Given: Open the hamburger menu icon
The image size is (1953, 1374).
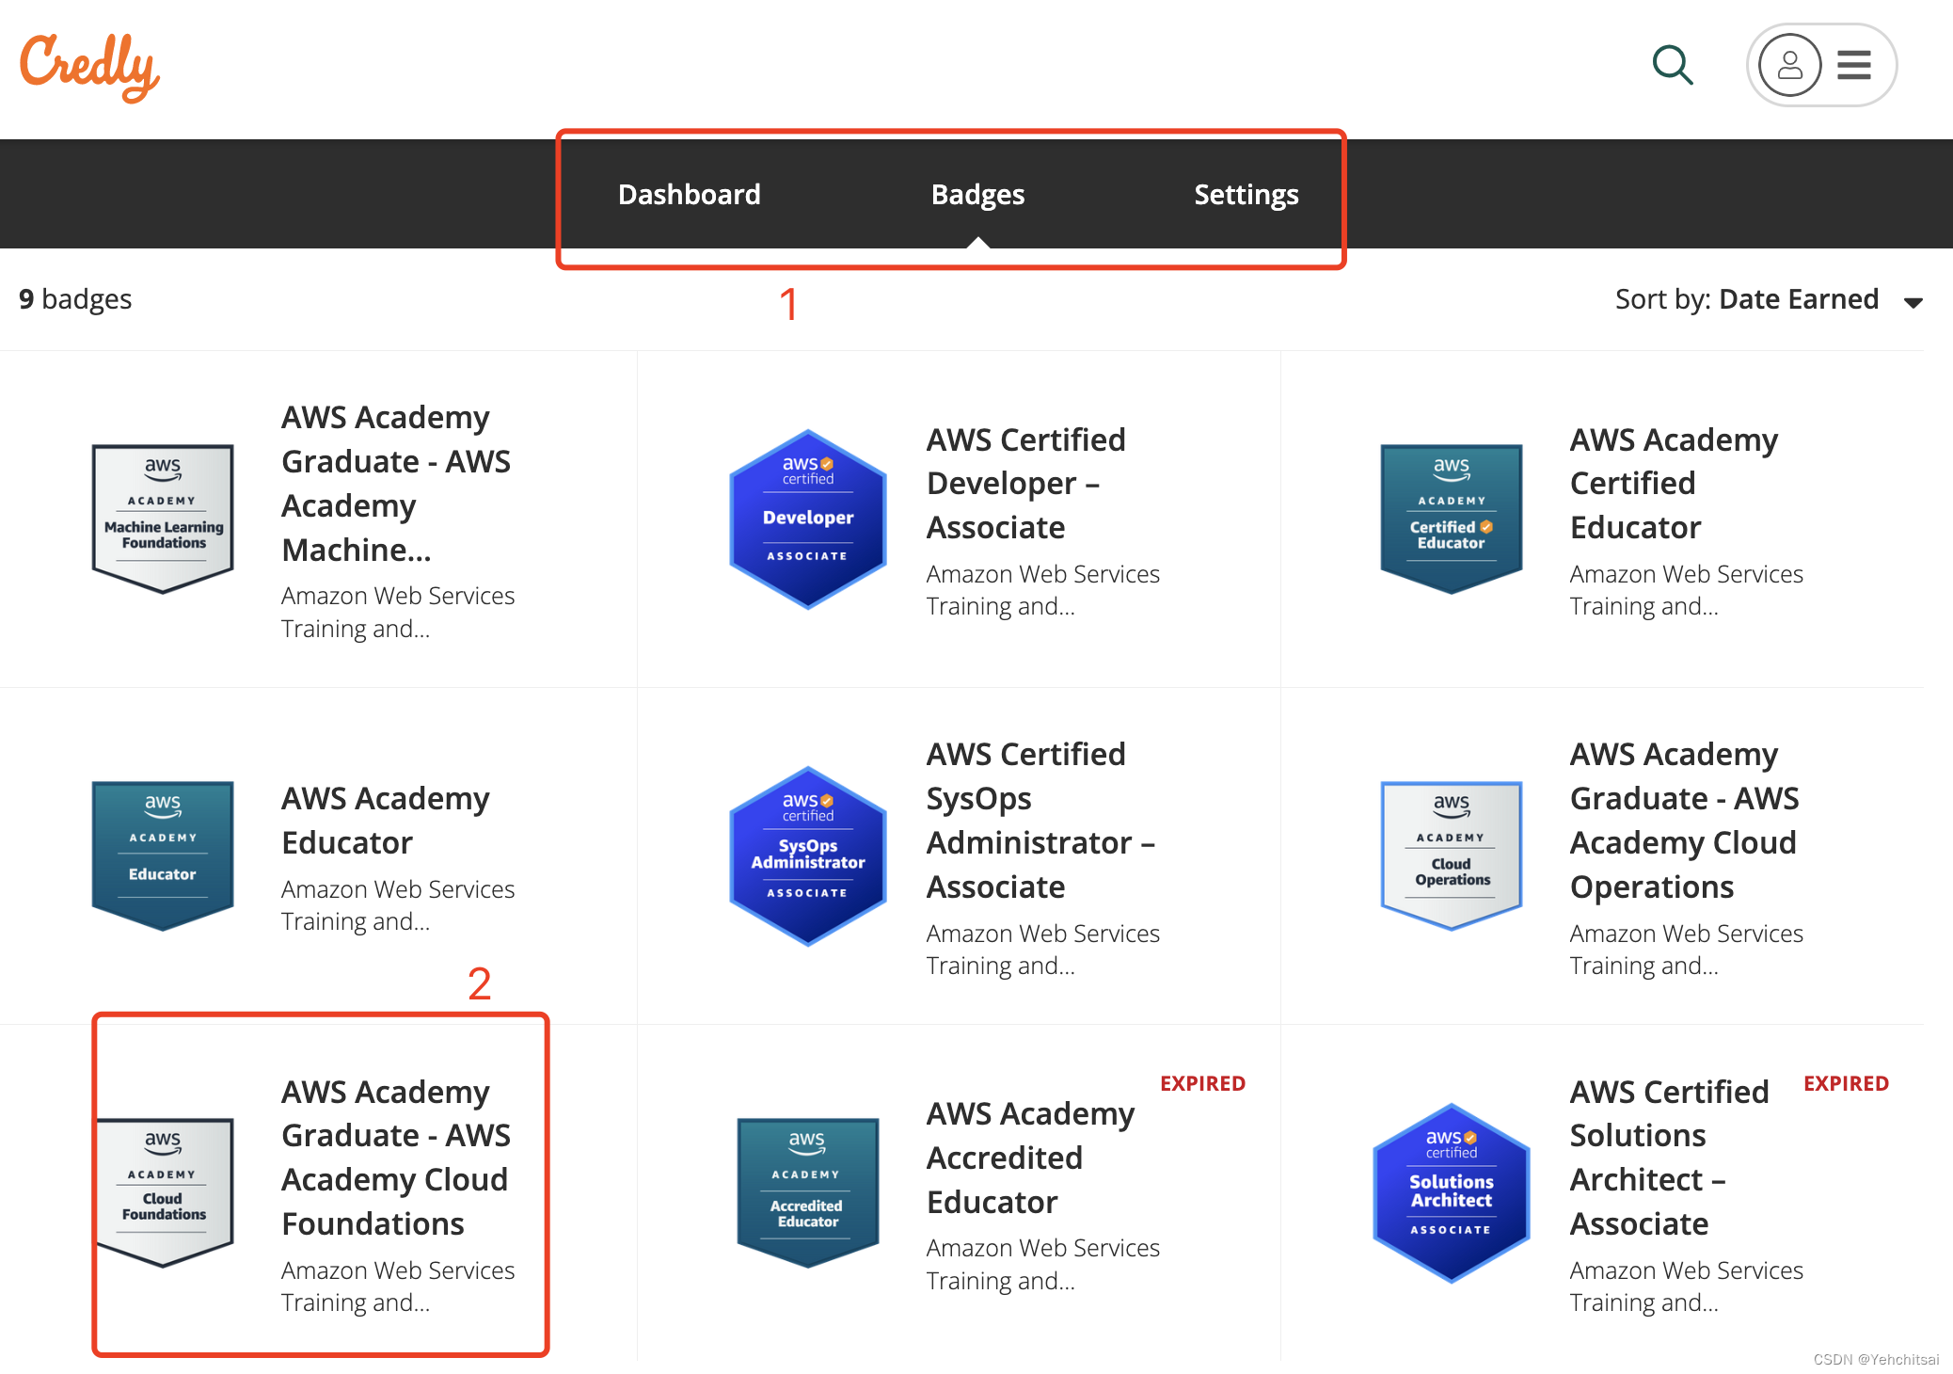Looking at the screenshot, I should point(1854,65).
